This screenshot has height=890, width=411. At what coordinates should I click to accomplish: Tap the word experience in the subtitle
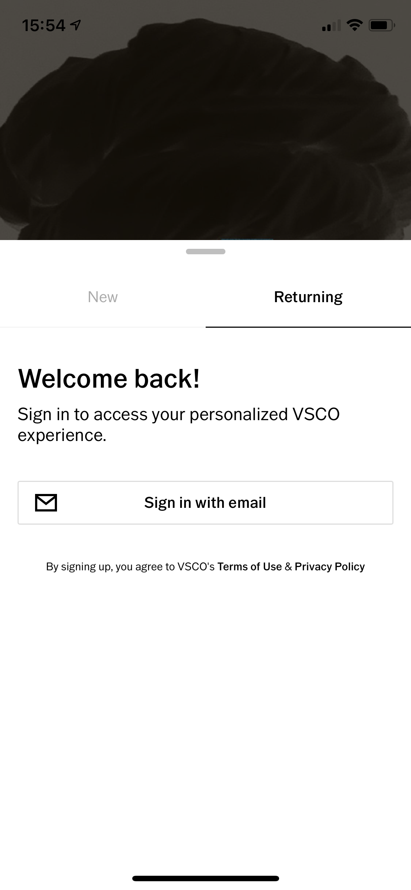point(62,436)
